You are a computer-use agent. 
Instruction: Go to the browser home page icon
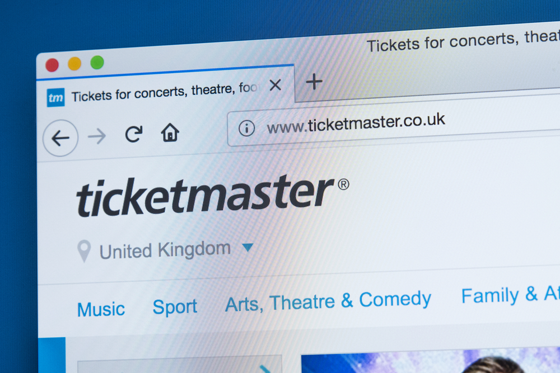click(170, 133)
